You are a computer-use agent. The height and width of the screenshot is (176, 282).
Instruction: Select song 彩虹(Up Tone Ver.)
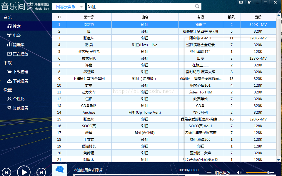tap(145, 112)
